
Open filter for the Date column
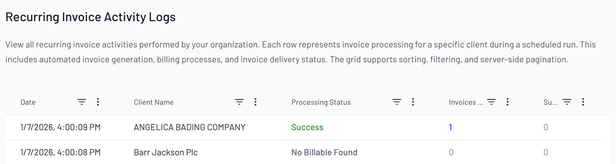click(82, 102)
